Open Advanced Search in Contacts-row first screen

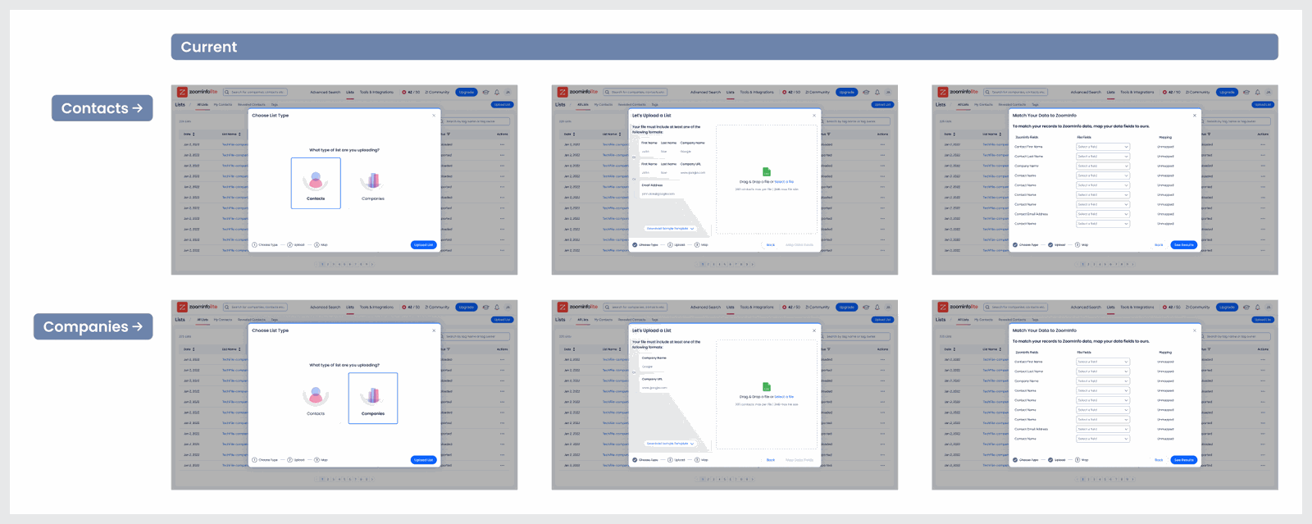coord(325,92)
